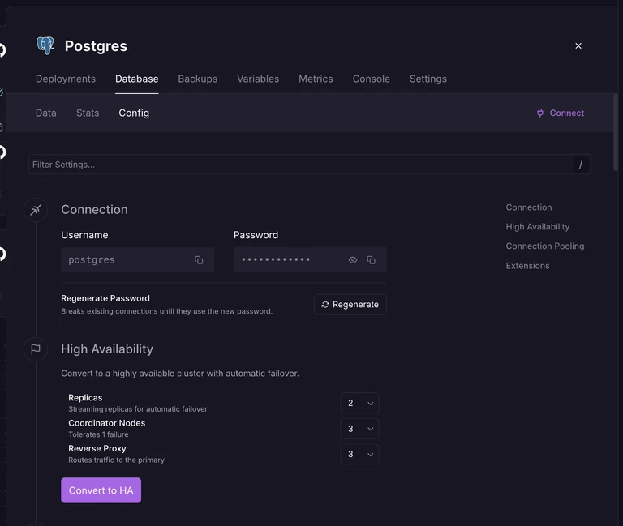Open the Reverse Proxy count dropdown

point(359,454)
